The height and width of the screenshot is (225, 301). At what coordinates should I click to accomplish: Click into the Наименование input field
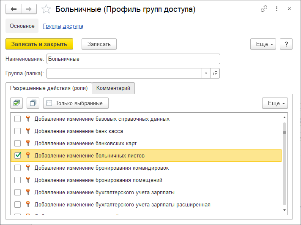pos(133,59)
